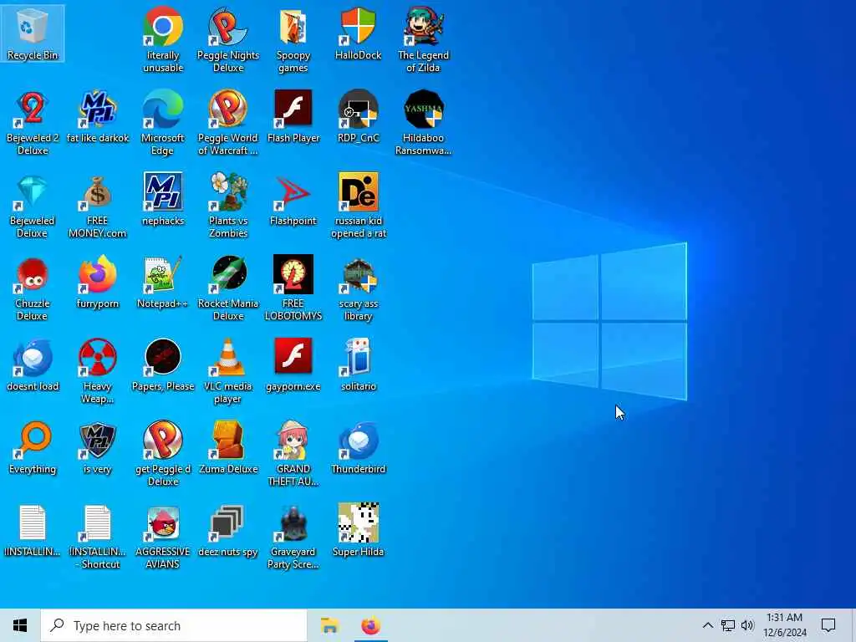Open File Explorer from the taskbar
This screenshot has width=856, height=642.
tap(329, 625)
